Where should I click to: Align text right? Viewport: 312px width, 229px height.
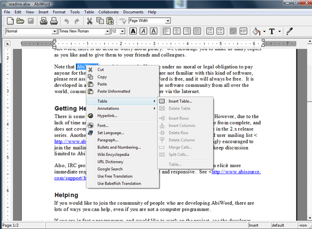click(187, 31)
